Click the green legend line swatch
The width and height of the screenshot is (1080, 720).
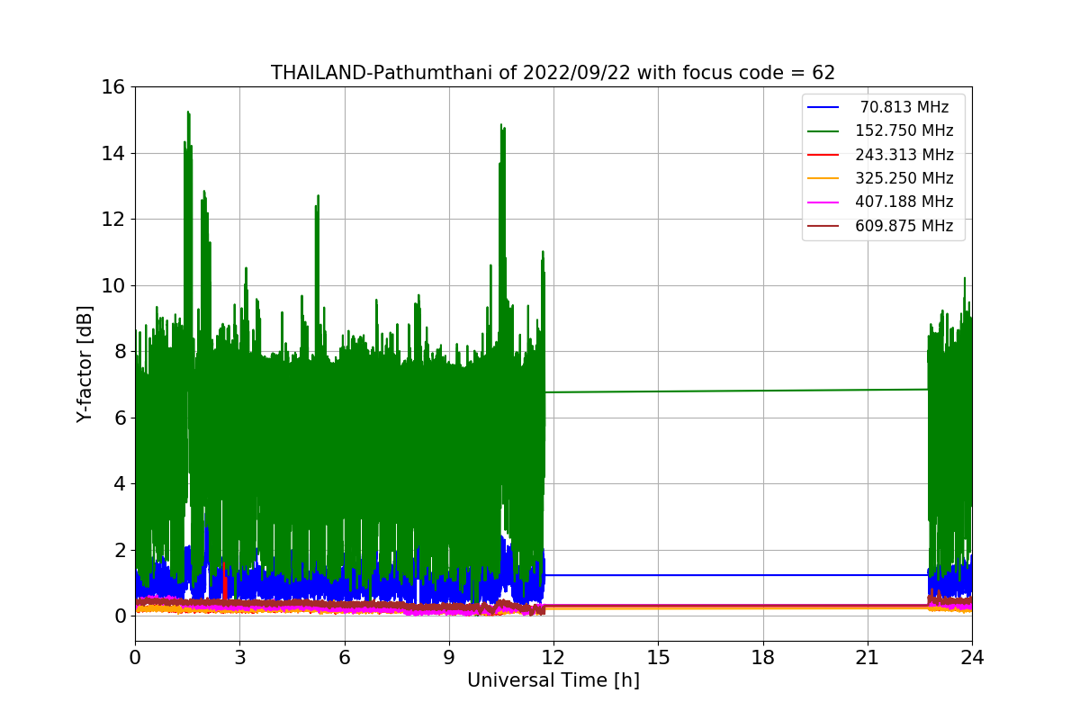(823, 131)
